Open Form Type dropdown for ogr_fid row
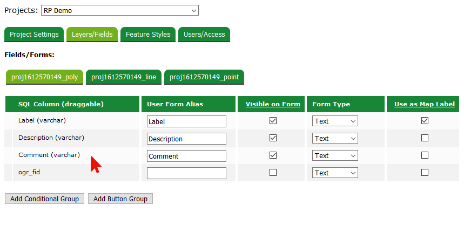Image resolution: width=464 pixels, height=225 pixels. click(335, 173)
